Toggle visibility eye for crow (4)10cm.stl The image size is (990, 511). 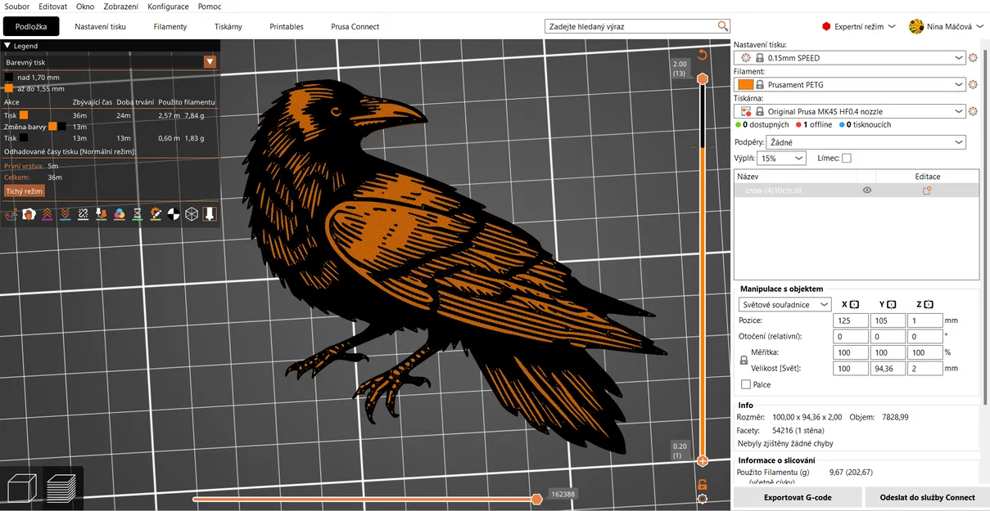click(867, 191)
